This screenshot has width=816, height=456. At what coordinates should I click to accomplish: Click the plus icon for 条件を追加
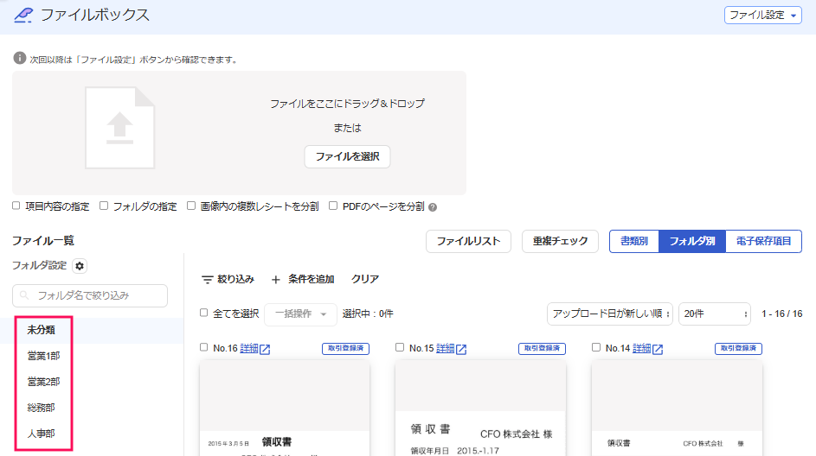coord(276,280)
